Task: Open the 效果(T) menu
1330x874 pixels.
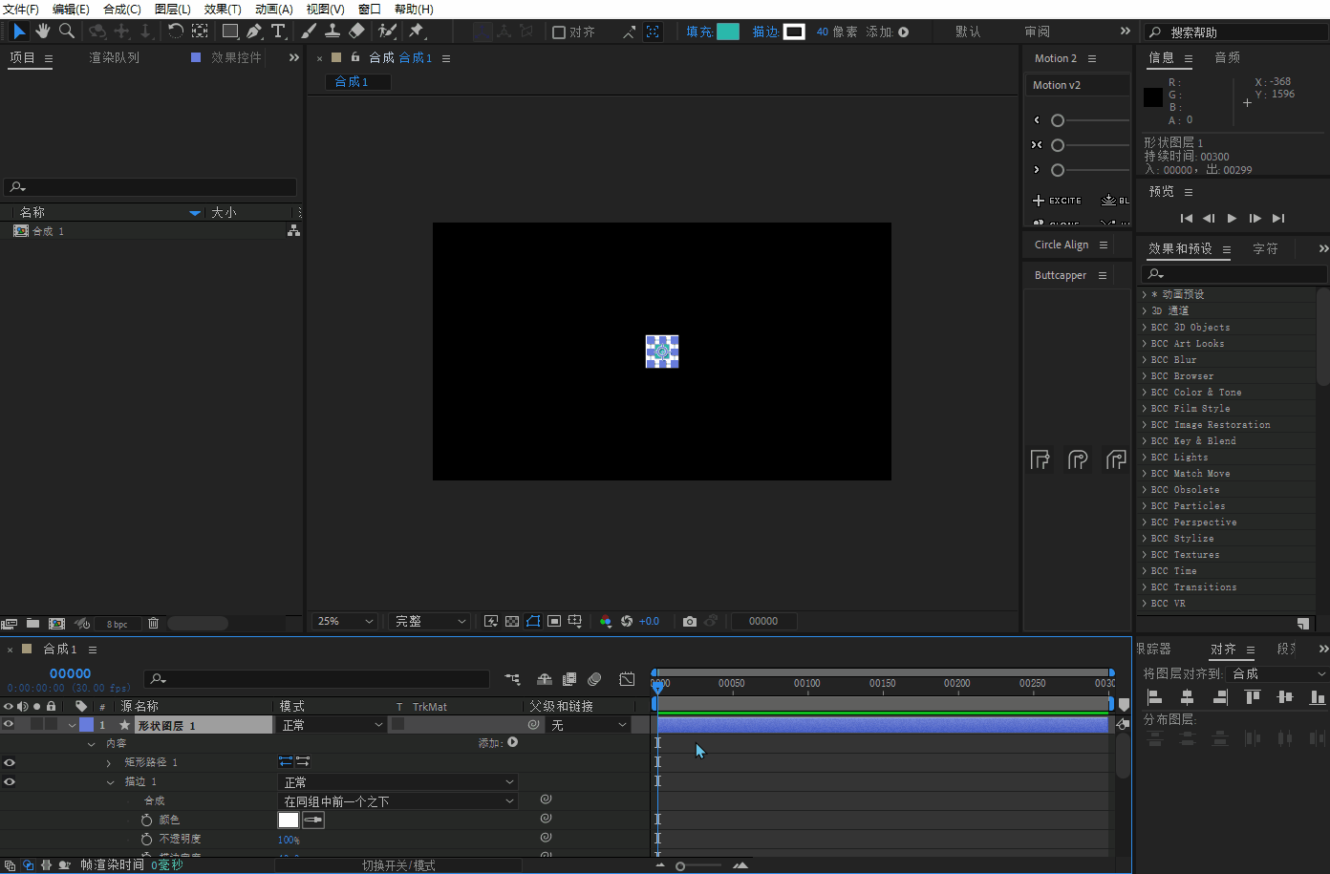Action: point(223,9)
